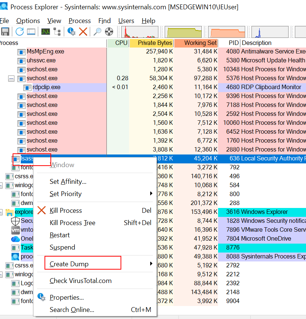Click the Properties gear toolbar icon
Screen dimensions: 306x319
71,32
